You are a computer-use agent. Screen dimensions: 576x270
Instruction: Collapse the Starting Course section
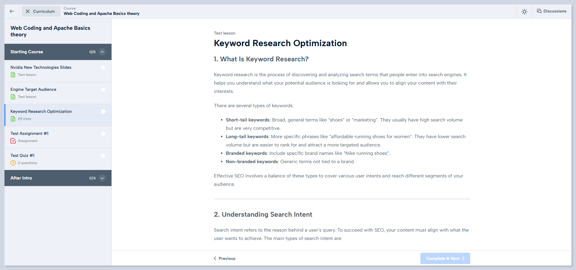102,52
